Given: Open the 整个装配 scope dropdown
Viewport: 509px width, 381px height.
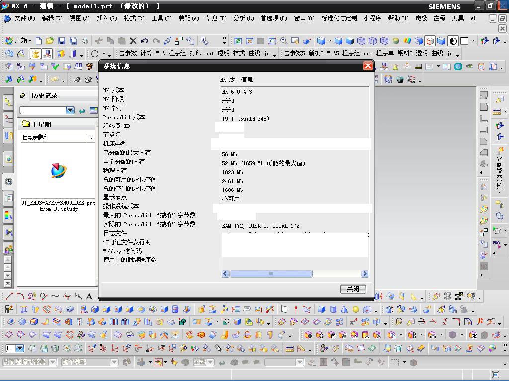Looking at the screenshot, I should (x=114, y=362).
